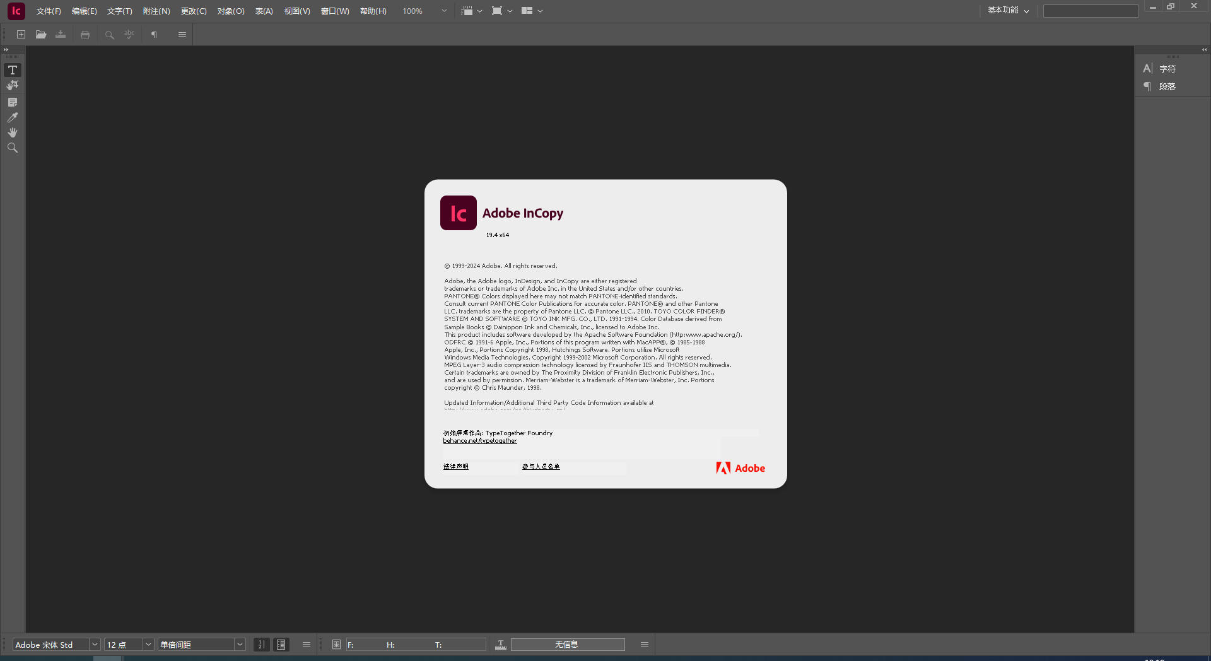Open the Adobe 宋体 Std font dropdown
The width and height of the screenshot is (1211, 661).
(95, 645)
